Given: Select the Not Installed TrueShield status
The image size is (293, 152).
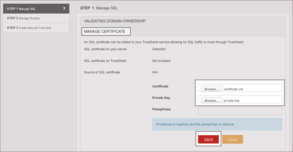Looking at the screenshot, I should [x=161, y=61].
